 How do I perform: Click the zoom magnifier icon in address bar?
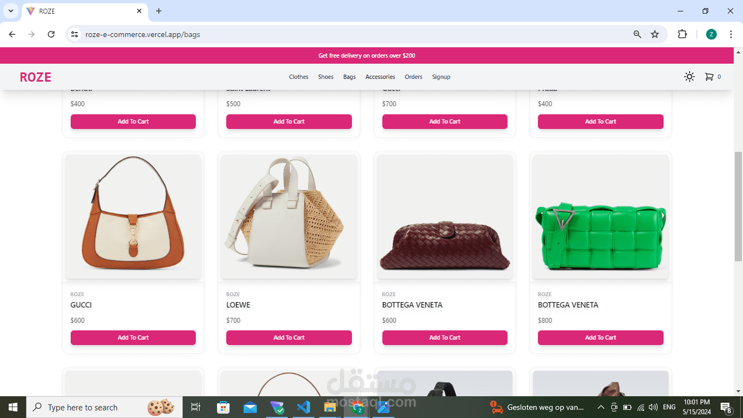[x=637, y=34]
